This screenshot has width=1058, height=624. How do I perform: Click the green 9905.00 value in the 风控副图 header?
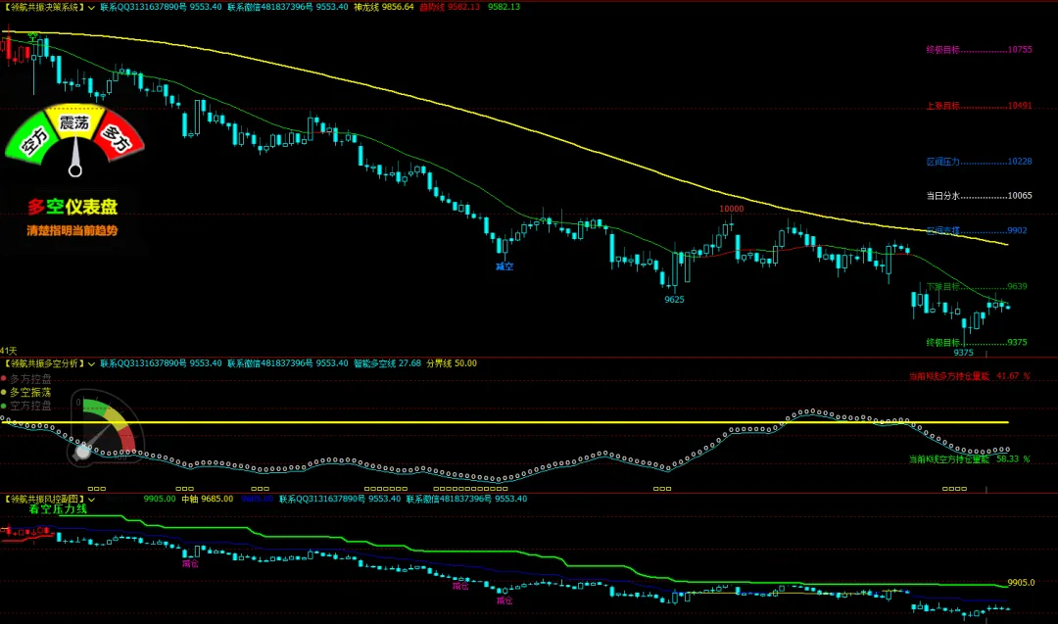[160, 500]
